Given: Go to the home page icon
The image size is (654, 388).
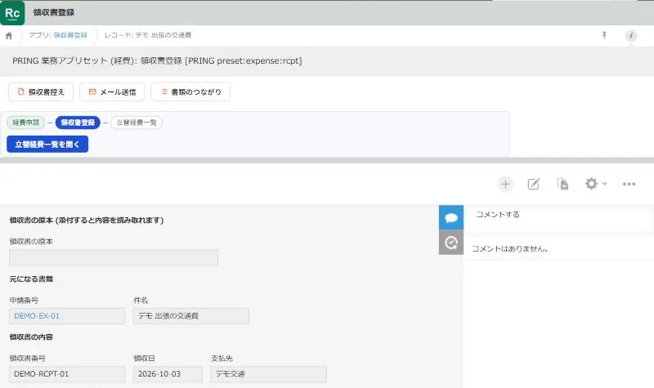Looking at the screenshot, I should tap(9, 36).
